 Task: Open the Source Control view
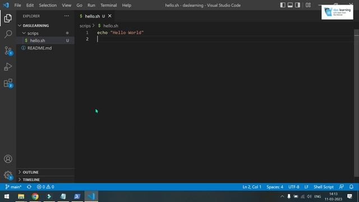click(x=8, y=50)
